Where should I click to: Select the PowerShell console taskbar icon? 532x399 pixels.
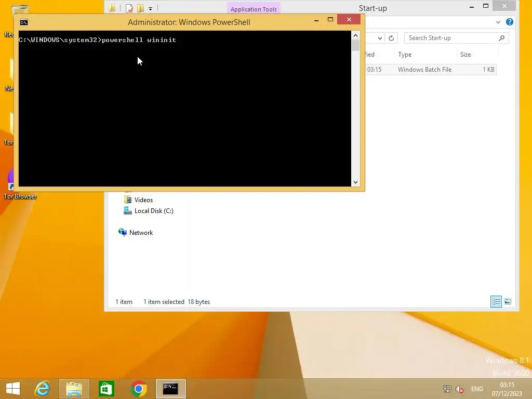tap(170, 389)
